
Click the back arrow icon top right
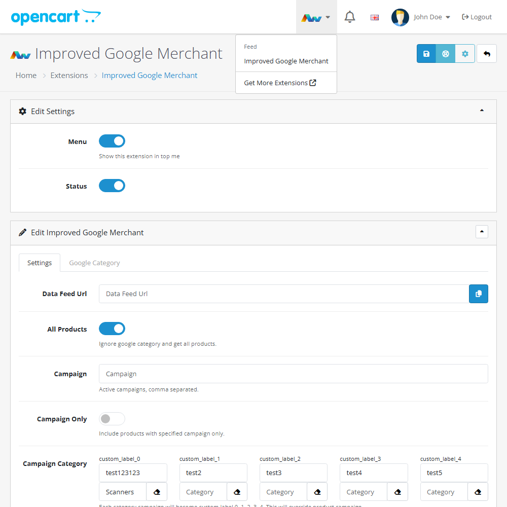point(486,53)
